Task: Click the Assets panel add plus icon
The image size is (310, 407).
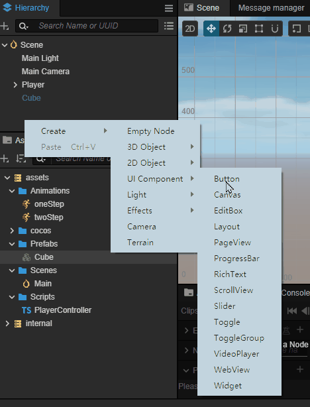Action: 5,158
